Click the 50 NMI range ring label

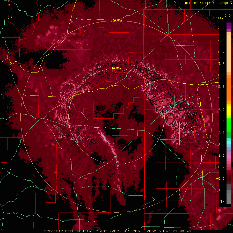[x=116, y=68]
